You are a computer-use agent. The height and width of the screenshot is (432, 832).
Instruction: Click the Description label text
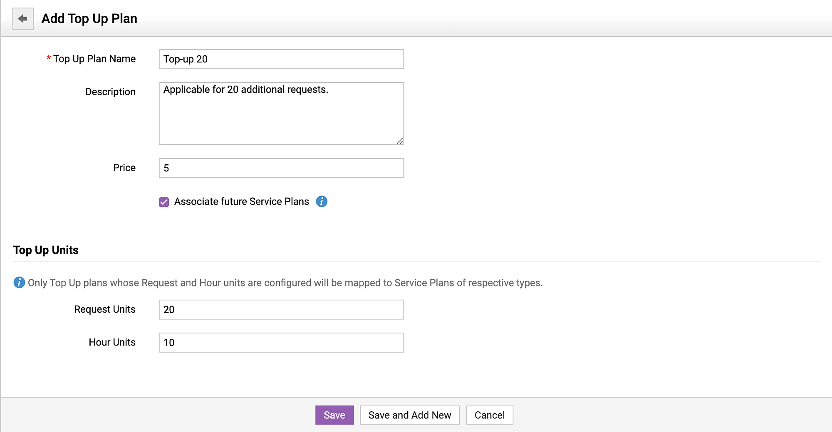pos(110,92)
